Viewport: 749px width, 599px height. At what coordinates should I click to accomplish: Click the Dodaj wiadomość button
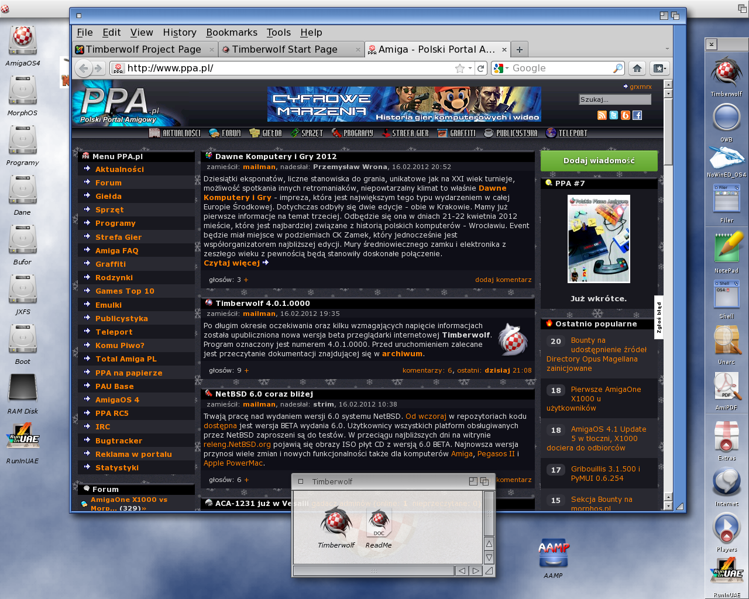tap(599, 161)
